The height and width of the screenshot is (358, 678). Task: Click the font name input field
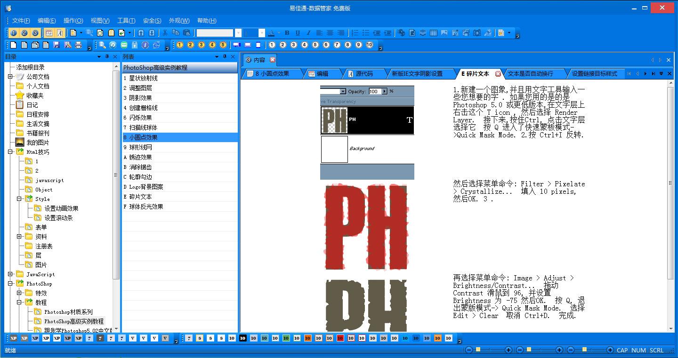pyautogui.click(x=215, y=33)
